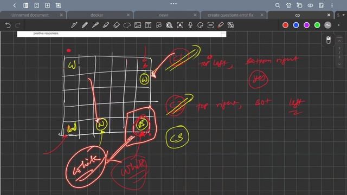This screenshot has height=195, width=347.
Task: Click the history/restore icon in top bar
Action: pyautogui.click(x=299, y=5)
